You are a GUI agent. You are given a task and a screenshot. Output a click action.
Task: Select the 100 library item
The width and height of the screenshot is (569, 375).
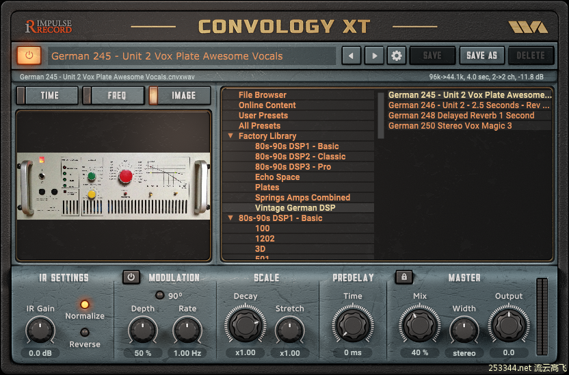263,229
